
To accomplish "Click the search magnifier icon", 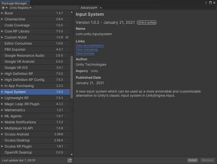I will pos(101,8).
